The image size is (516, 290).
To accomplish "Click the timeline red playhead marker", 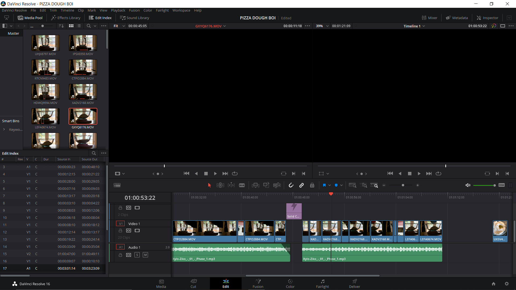I will (x=331, y=194).
